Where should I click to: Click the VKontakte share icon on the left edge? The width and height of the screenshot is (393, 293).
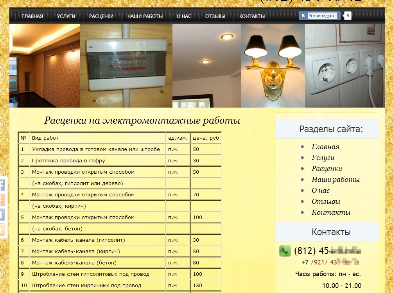point(2,215)
